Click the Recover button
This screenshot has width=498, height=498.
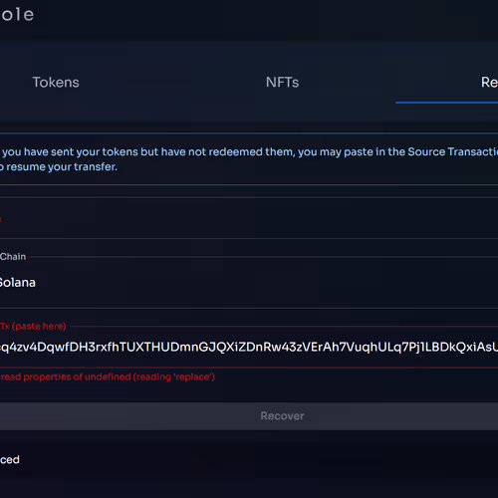coord(249,416)
